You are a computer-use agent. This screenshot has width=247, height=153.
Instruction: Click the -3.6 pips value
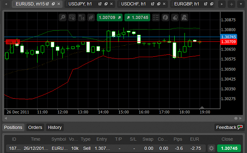(x=179, y=148)
